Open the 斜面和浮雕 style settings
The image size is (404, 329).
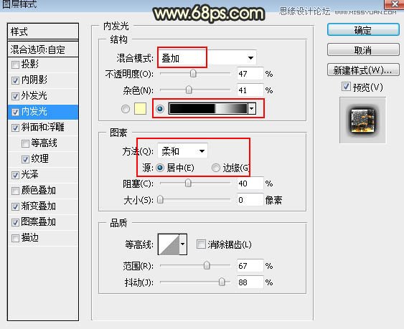tap(43, 127)
